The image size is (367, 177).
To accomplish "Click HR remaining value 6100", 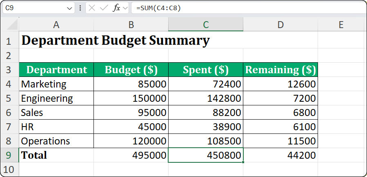I will (x=280, y=127).
